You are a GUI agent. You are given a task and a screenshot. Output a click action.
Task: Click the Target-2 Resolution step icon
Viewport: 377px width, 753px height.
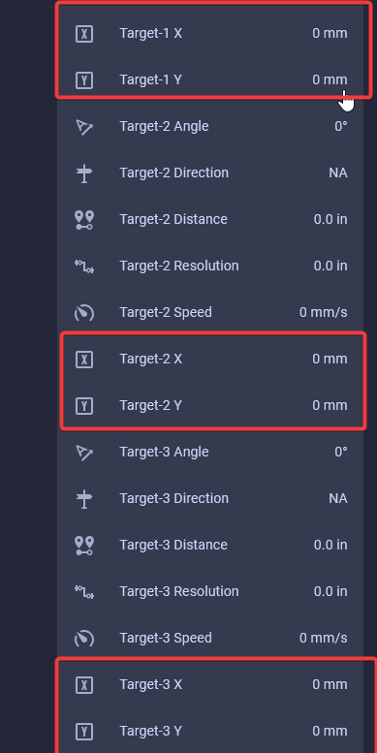pyautogui.click(x=84, y=267)
